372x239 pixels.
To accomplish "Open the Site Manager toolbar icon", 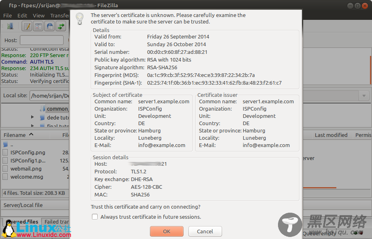I will (10, 26).
